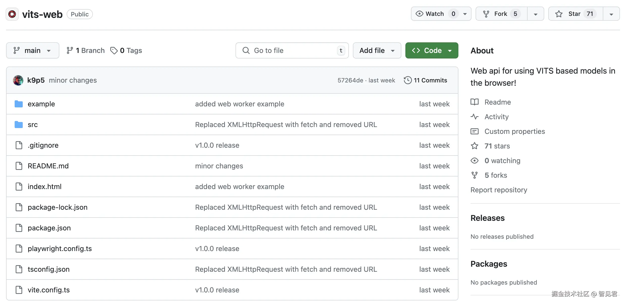Screen dimensions: 625x305
Task: Fork the vits-web repository
Action: click(501, 14)
